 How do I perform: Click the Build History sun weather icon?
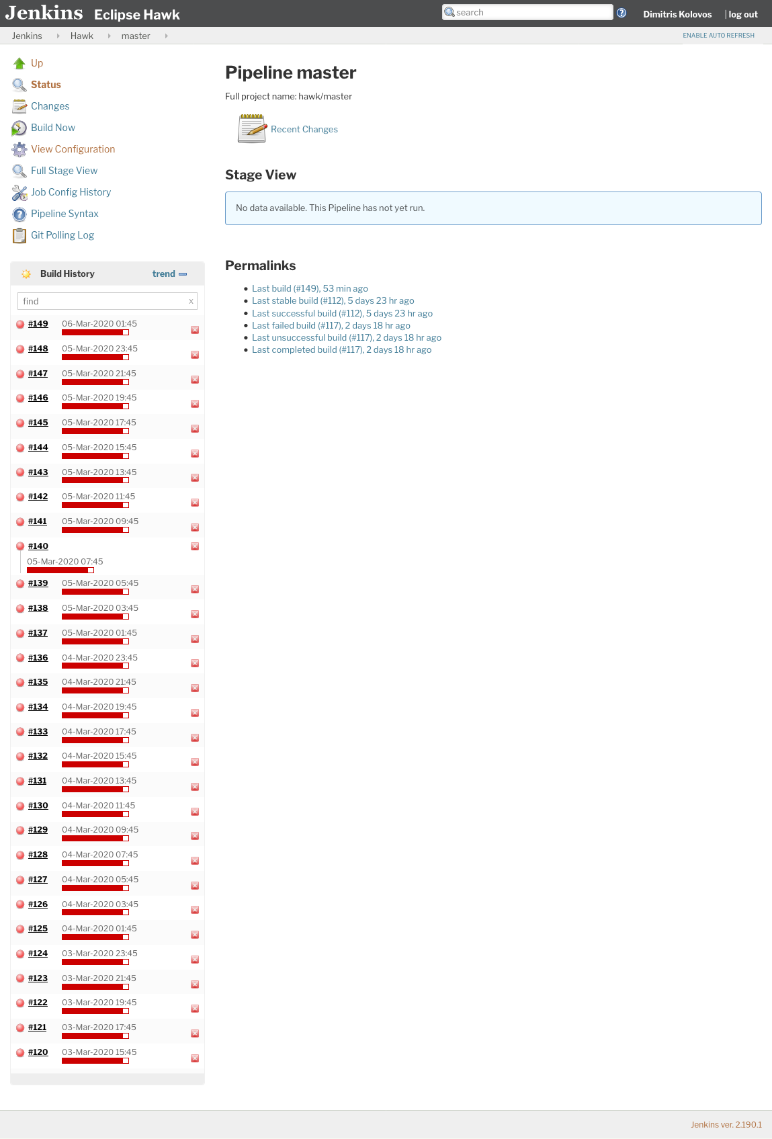coord(26,273)
